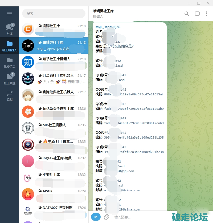Open the 社工频道 folder
Image resolution: width=213 pixels, height=223 pixels.
10,79
